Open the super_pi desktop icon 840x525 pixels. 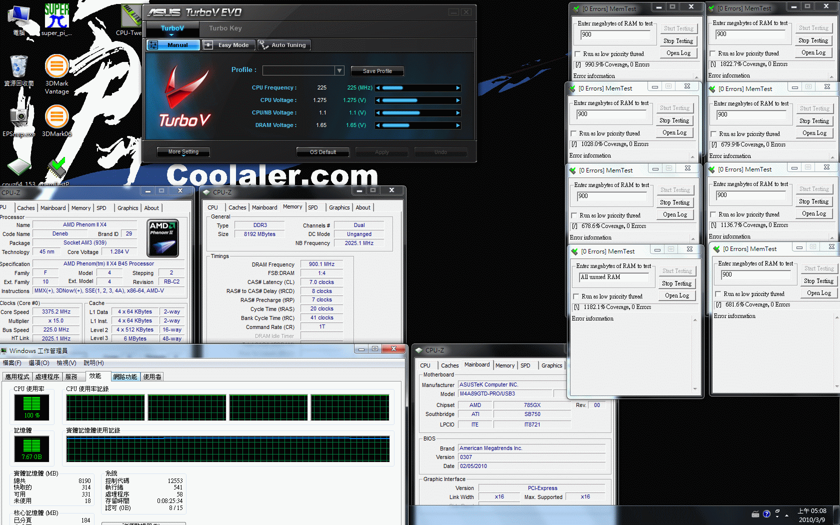click(56, 19)
